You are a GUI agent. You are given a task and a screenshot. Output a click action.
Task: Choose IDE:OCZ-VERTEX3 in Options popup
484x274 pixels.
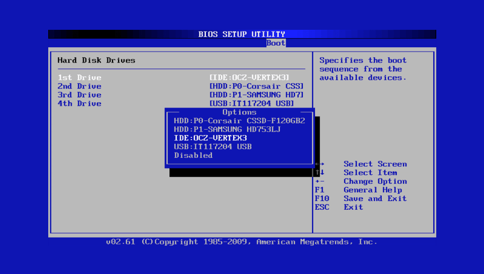210,138
